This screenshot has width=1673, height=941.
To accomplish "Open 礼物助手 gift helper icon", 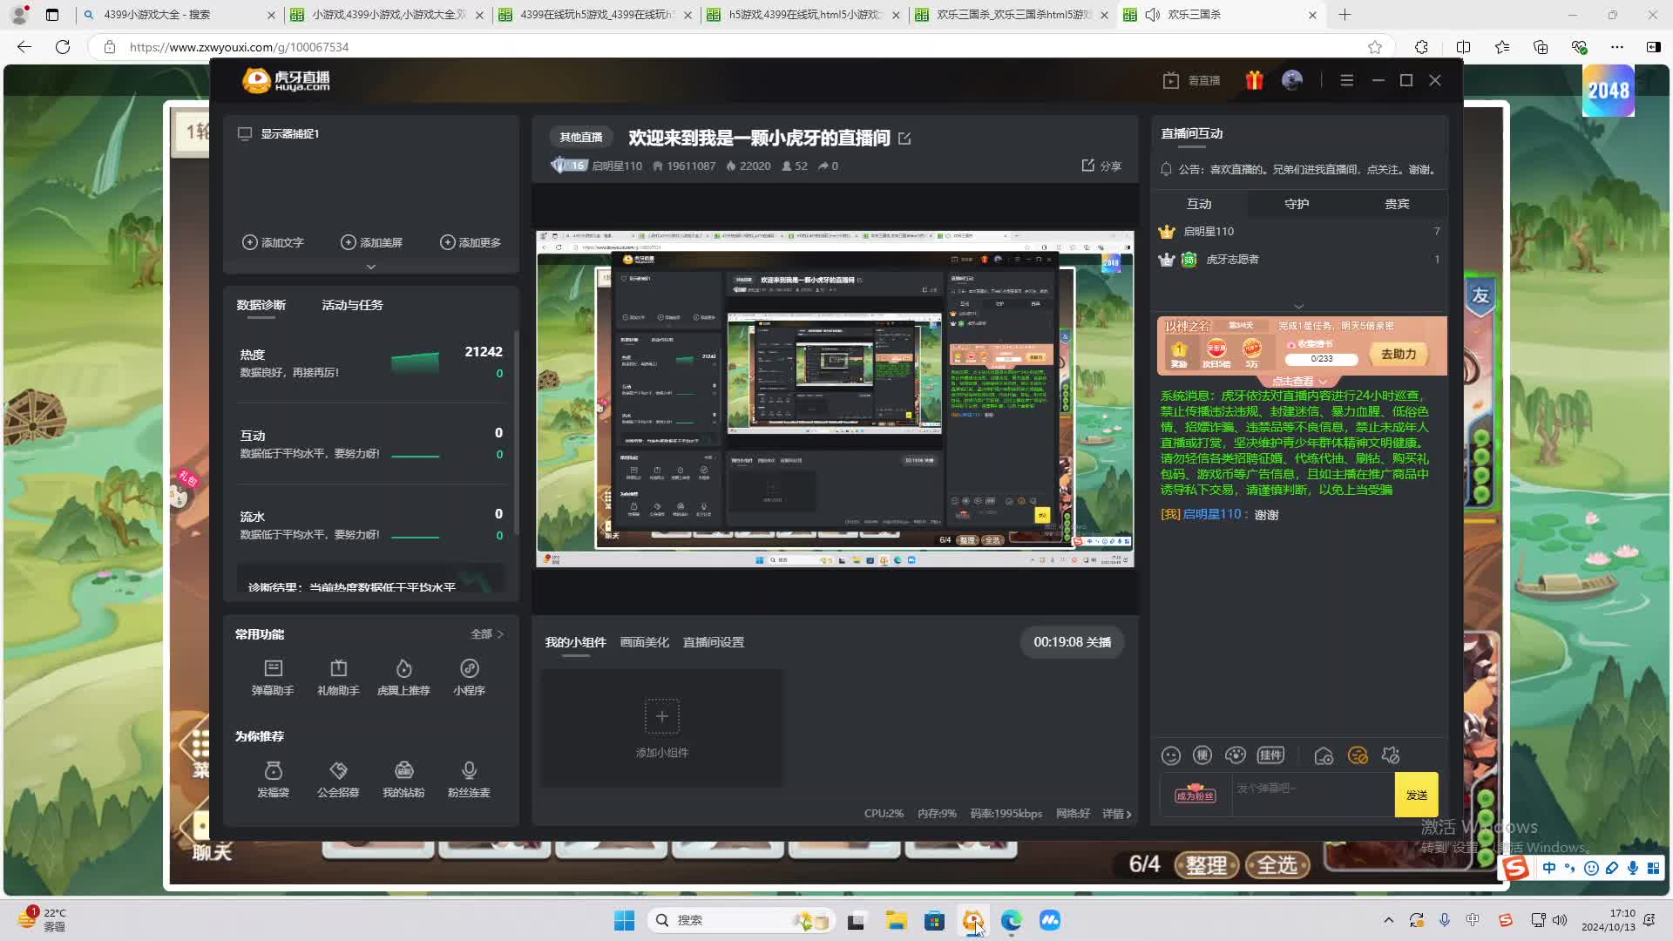I will coord(338,669).
